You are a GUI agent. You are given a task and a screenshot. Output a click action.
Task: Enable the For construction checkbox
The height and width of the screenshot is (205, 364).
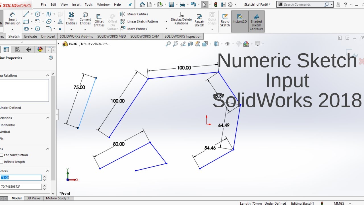[1, 155]
